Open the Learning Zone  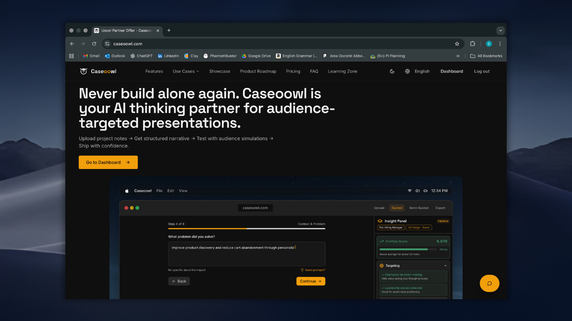(x=343, y=71)
